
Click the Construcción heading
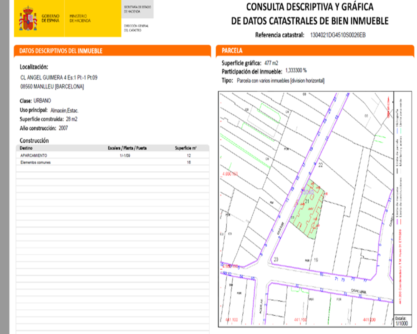34,141
